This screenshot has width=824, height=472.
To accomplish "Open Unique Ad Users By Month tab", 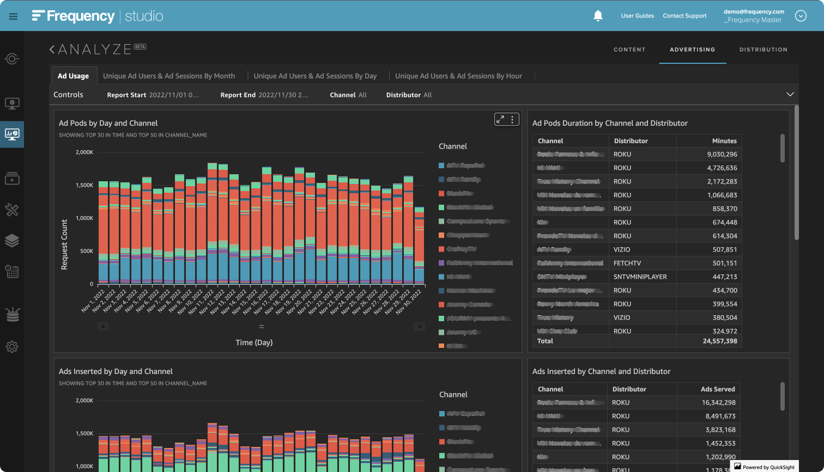I will [169, 76].
